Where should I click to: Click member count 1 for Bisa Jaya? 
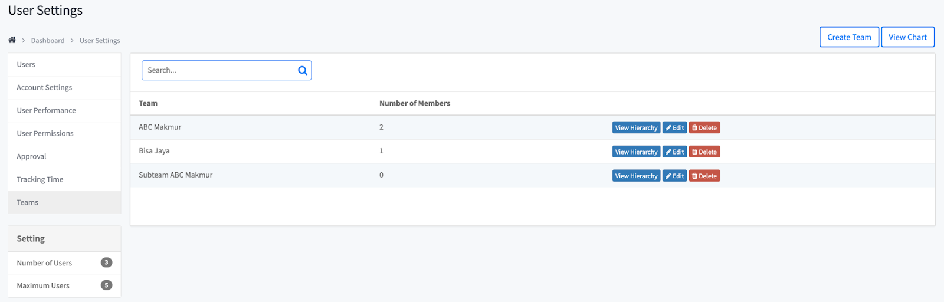coord(381,151)
